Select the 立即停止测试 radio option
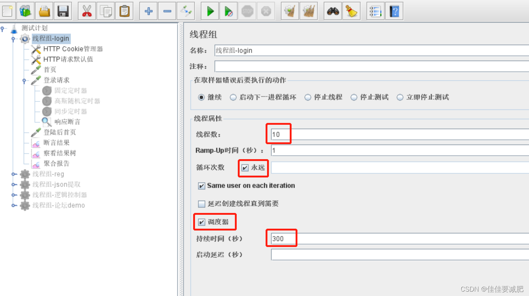The width and height of the screenshot is (529, 296). point(400,97)
